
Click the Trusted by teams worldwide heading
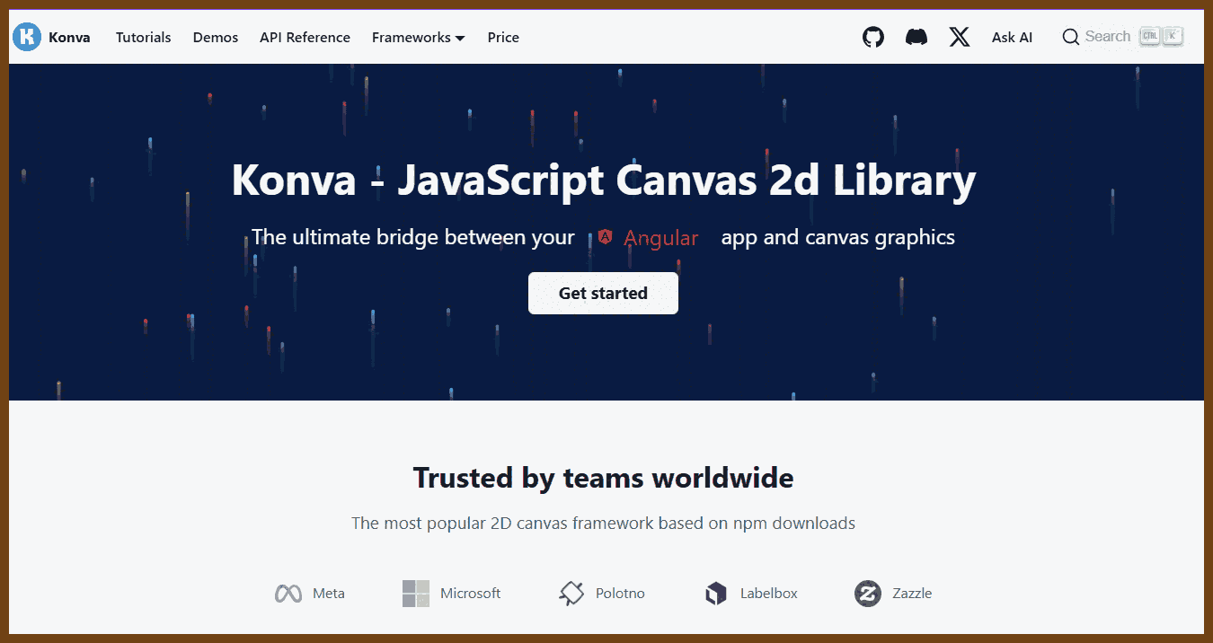(603, 478)
